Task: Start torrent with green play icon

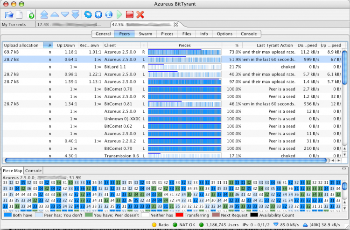Action: [119, 15]
